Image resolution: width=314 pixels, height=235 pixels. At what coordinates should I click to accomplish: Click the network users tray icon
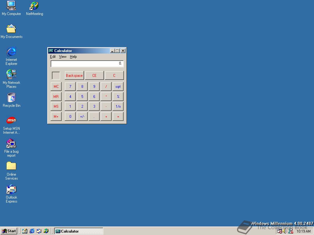coord(290,231)
